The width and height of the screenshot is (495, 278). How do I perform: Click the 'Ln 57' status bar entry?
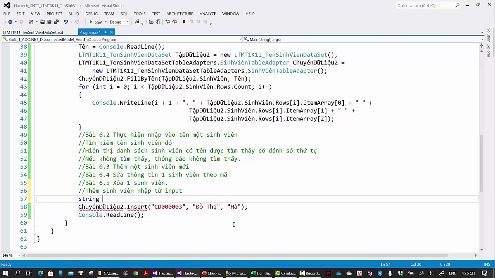[x=385, y=264]
